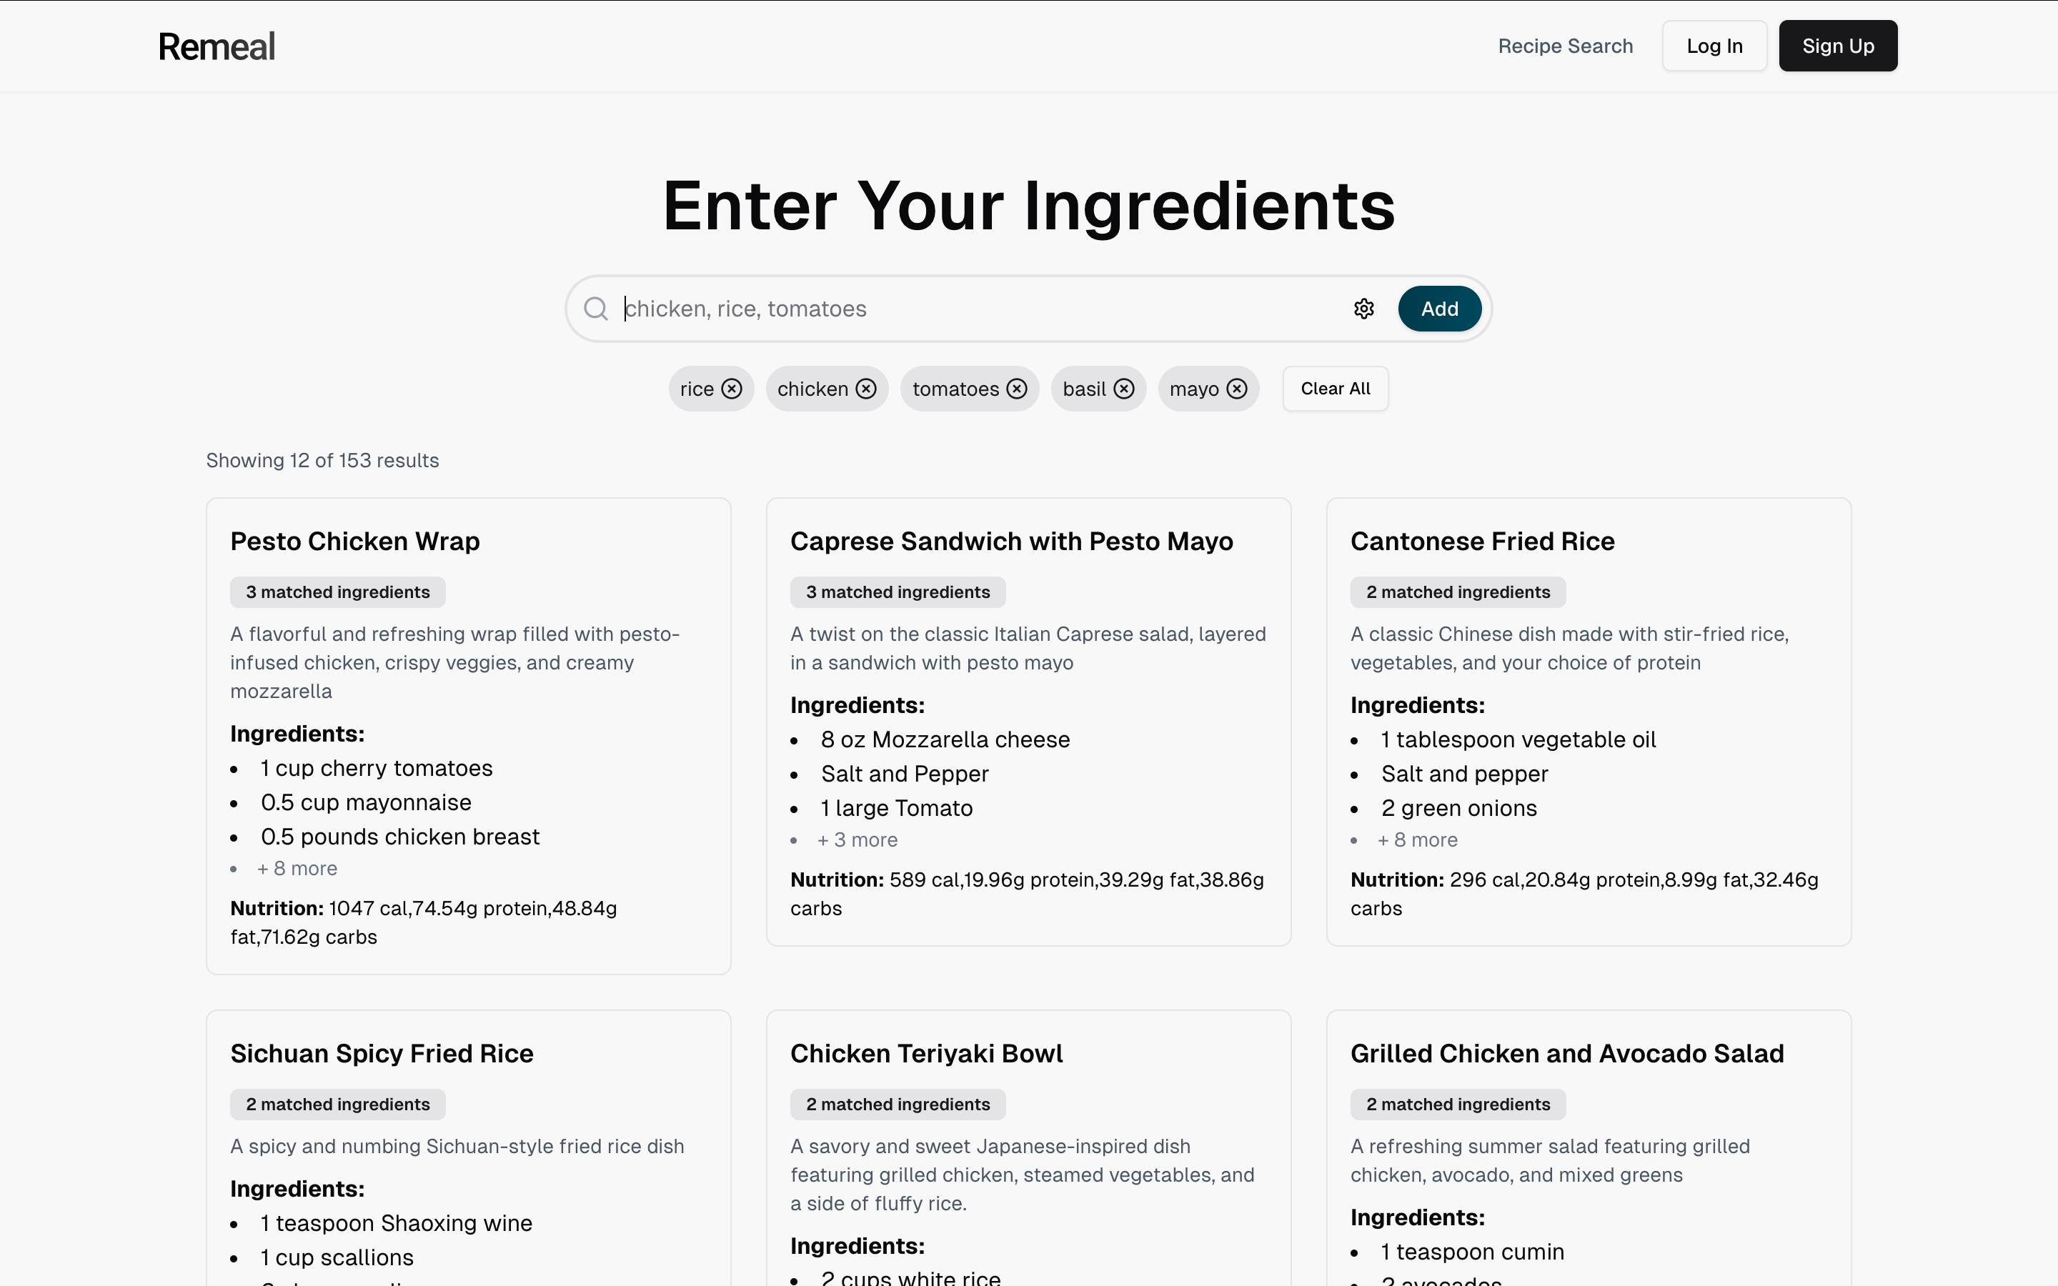The width and height of the screenshot is (2058, 1286).
Task: Click the Sign Up button
Action: tap(1838, 46)
